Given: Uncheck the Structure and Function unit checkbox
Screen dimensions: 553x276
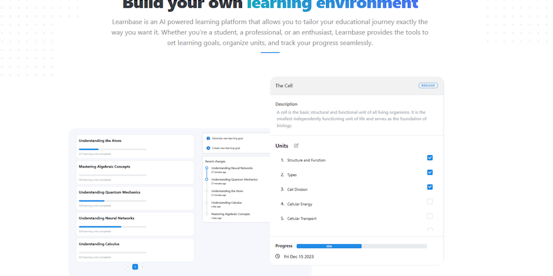Looking at the screenshot, I should coord(430,158).
